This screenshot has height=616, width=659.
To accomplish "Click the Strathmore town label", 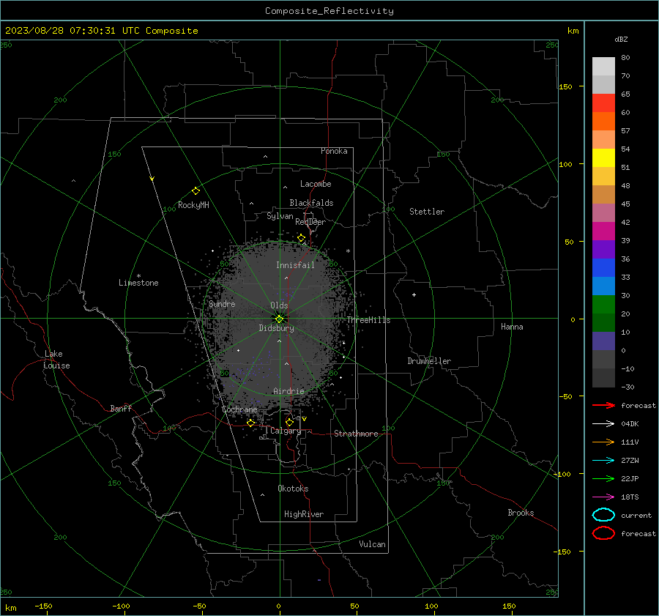I will point(356,434).
